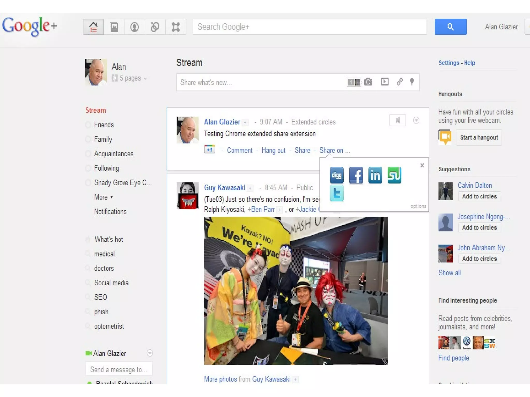
Task: Share the post on LinkedIn
Action: pos(375,175)
